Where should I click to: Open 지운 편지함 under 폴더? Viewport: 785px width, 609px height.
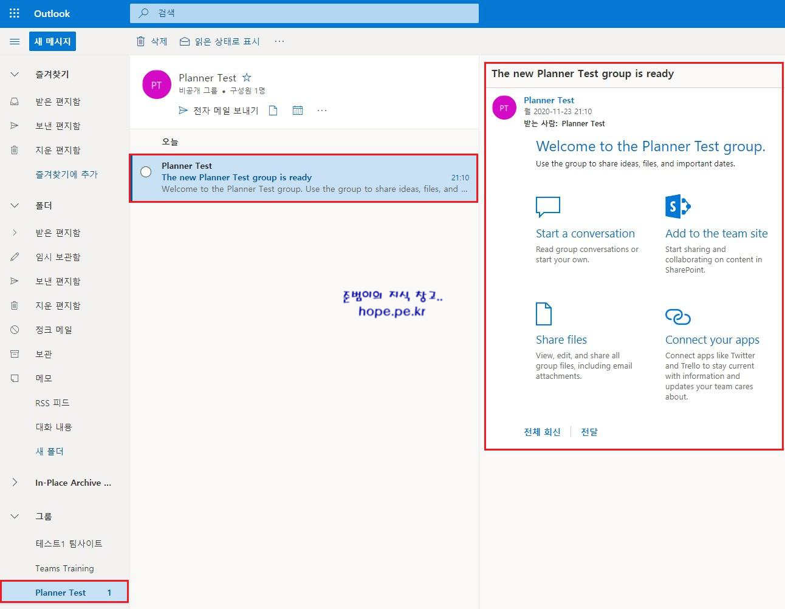[x=58, y=305]
